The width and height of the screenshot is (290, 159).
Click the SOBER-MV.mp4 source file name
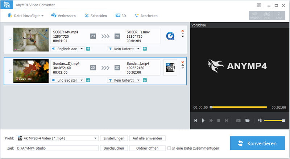tap(66, 32)
